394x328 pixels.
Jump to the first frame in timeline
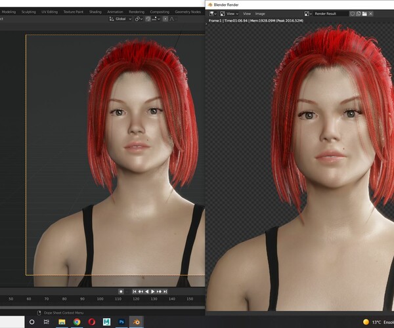135,291
